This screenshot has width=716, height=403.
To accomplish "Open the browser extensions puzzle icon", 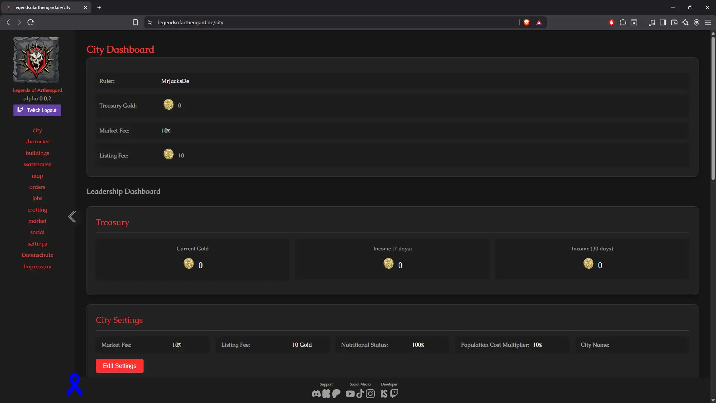I will [x=623, y=22].
